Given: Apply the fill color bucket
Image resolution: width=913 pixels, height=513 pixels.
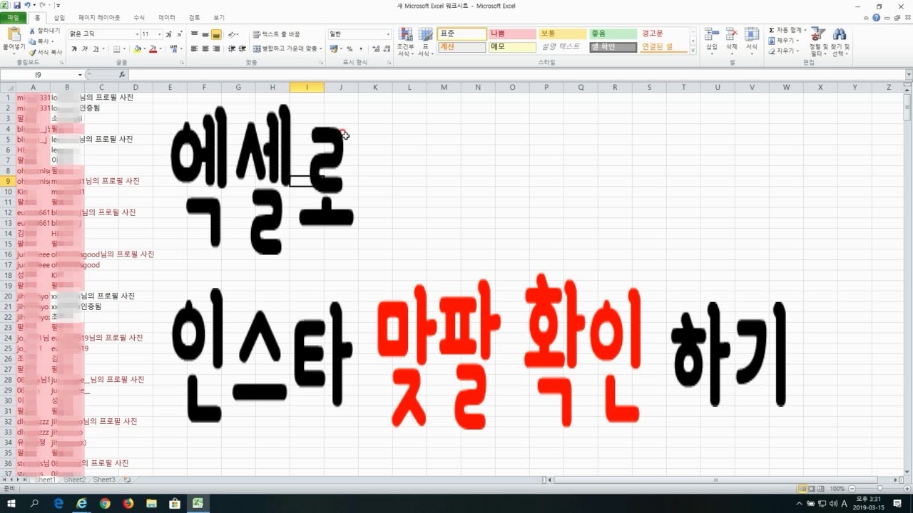Looking at the screenshot, I should click(138, 49).
